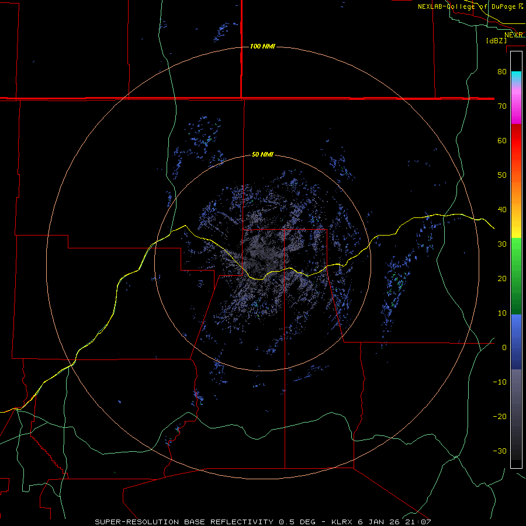This screenshot has height=526, width=526.
Task: Click the 0 value on the dBZ scale
Action: 504,348
